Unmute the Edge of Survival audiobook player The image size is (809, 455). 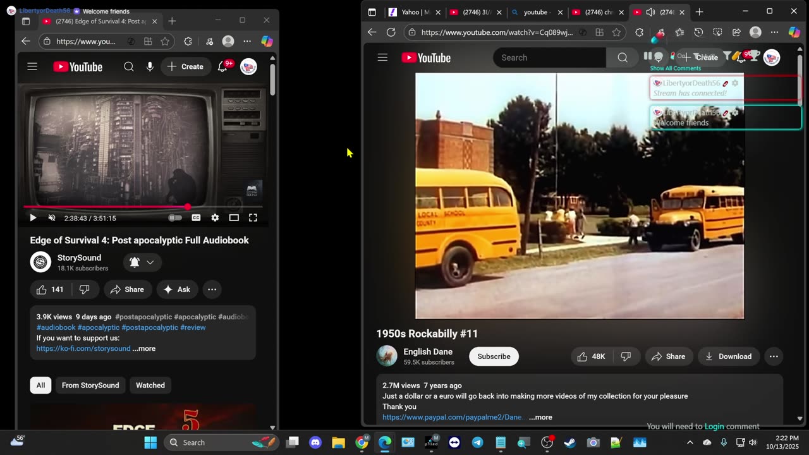pyautogui.click(x=52, y=218)
